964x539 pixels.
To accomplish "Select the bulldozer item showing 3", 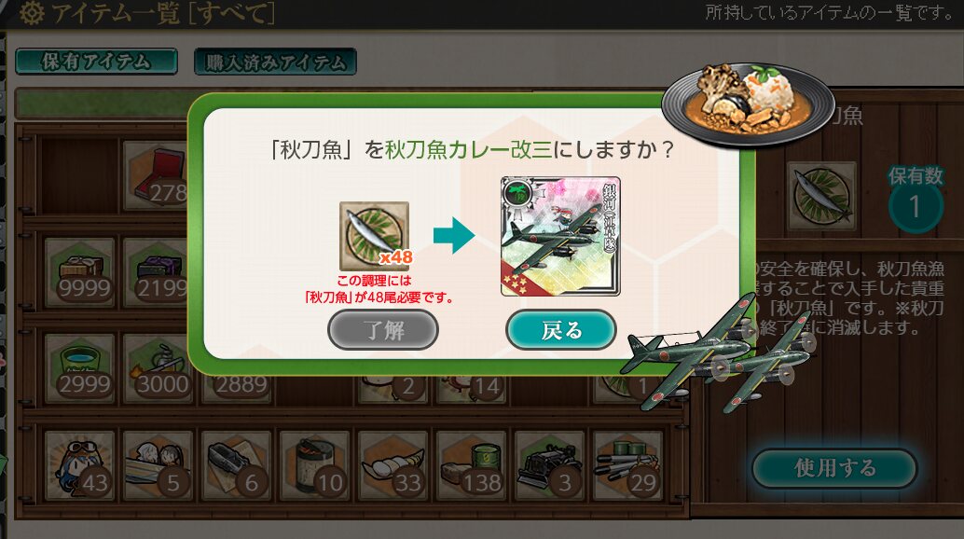I will (x=549, y=465).
